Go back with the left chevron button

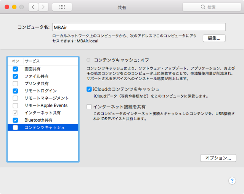[x=33, y=7]
